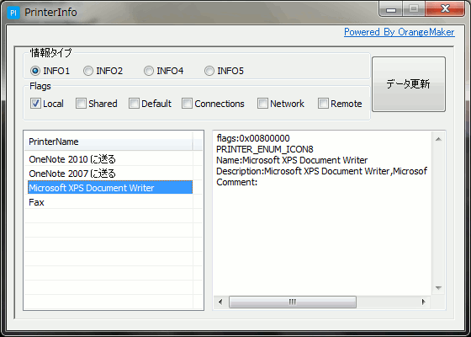Click the horizontal scrollbar thumb in details pane

293,302
